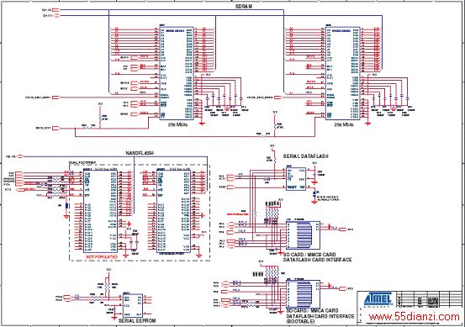Click the left 256 Mbits caption

(x=177, y=124)
